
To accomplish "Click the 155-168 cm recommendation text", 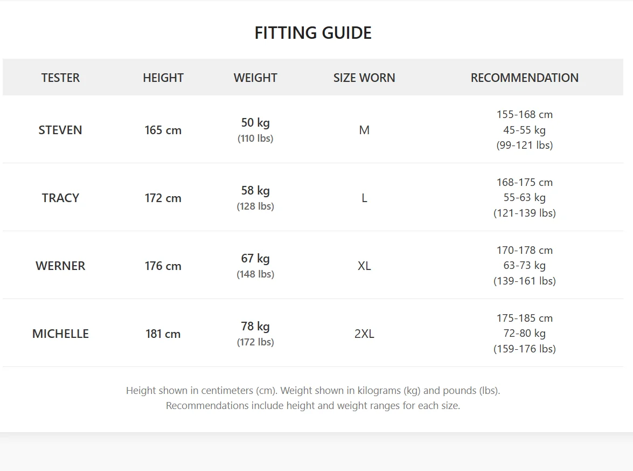I will click(524, 115).
